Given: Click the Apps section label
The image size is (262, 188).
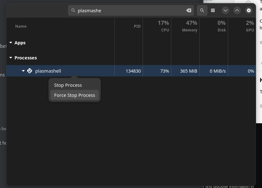Looking at the screenshot, I should [x=20, y=43].
